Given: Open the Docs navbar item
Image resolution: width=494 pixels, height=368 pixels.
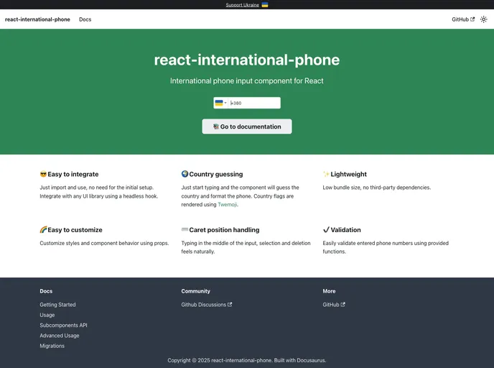Looking at the screenshot, I should tap(85, 19).
